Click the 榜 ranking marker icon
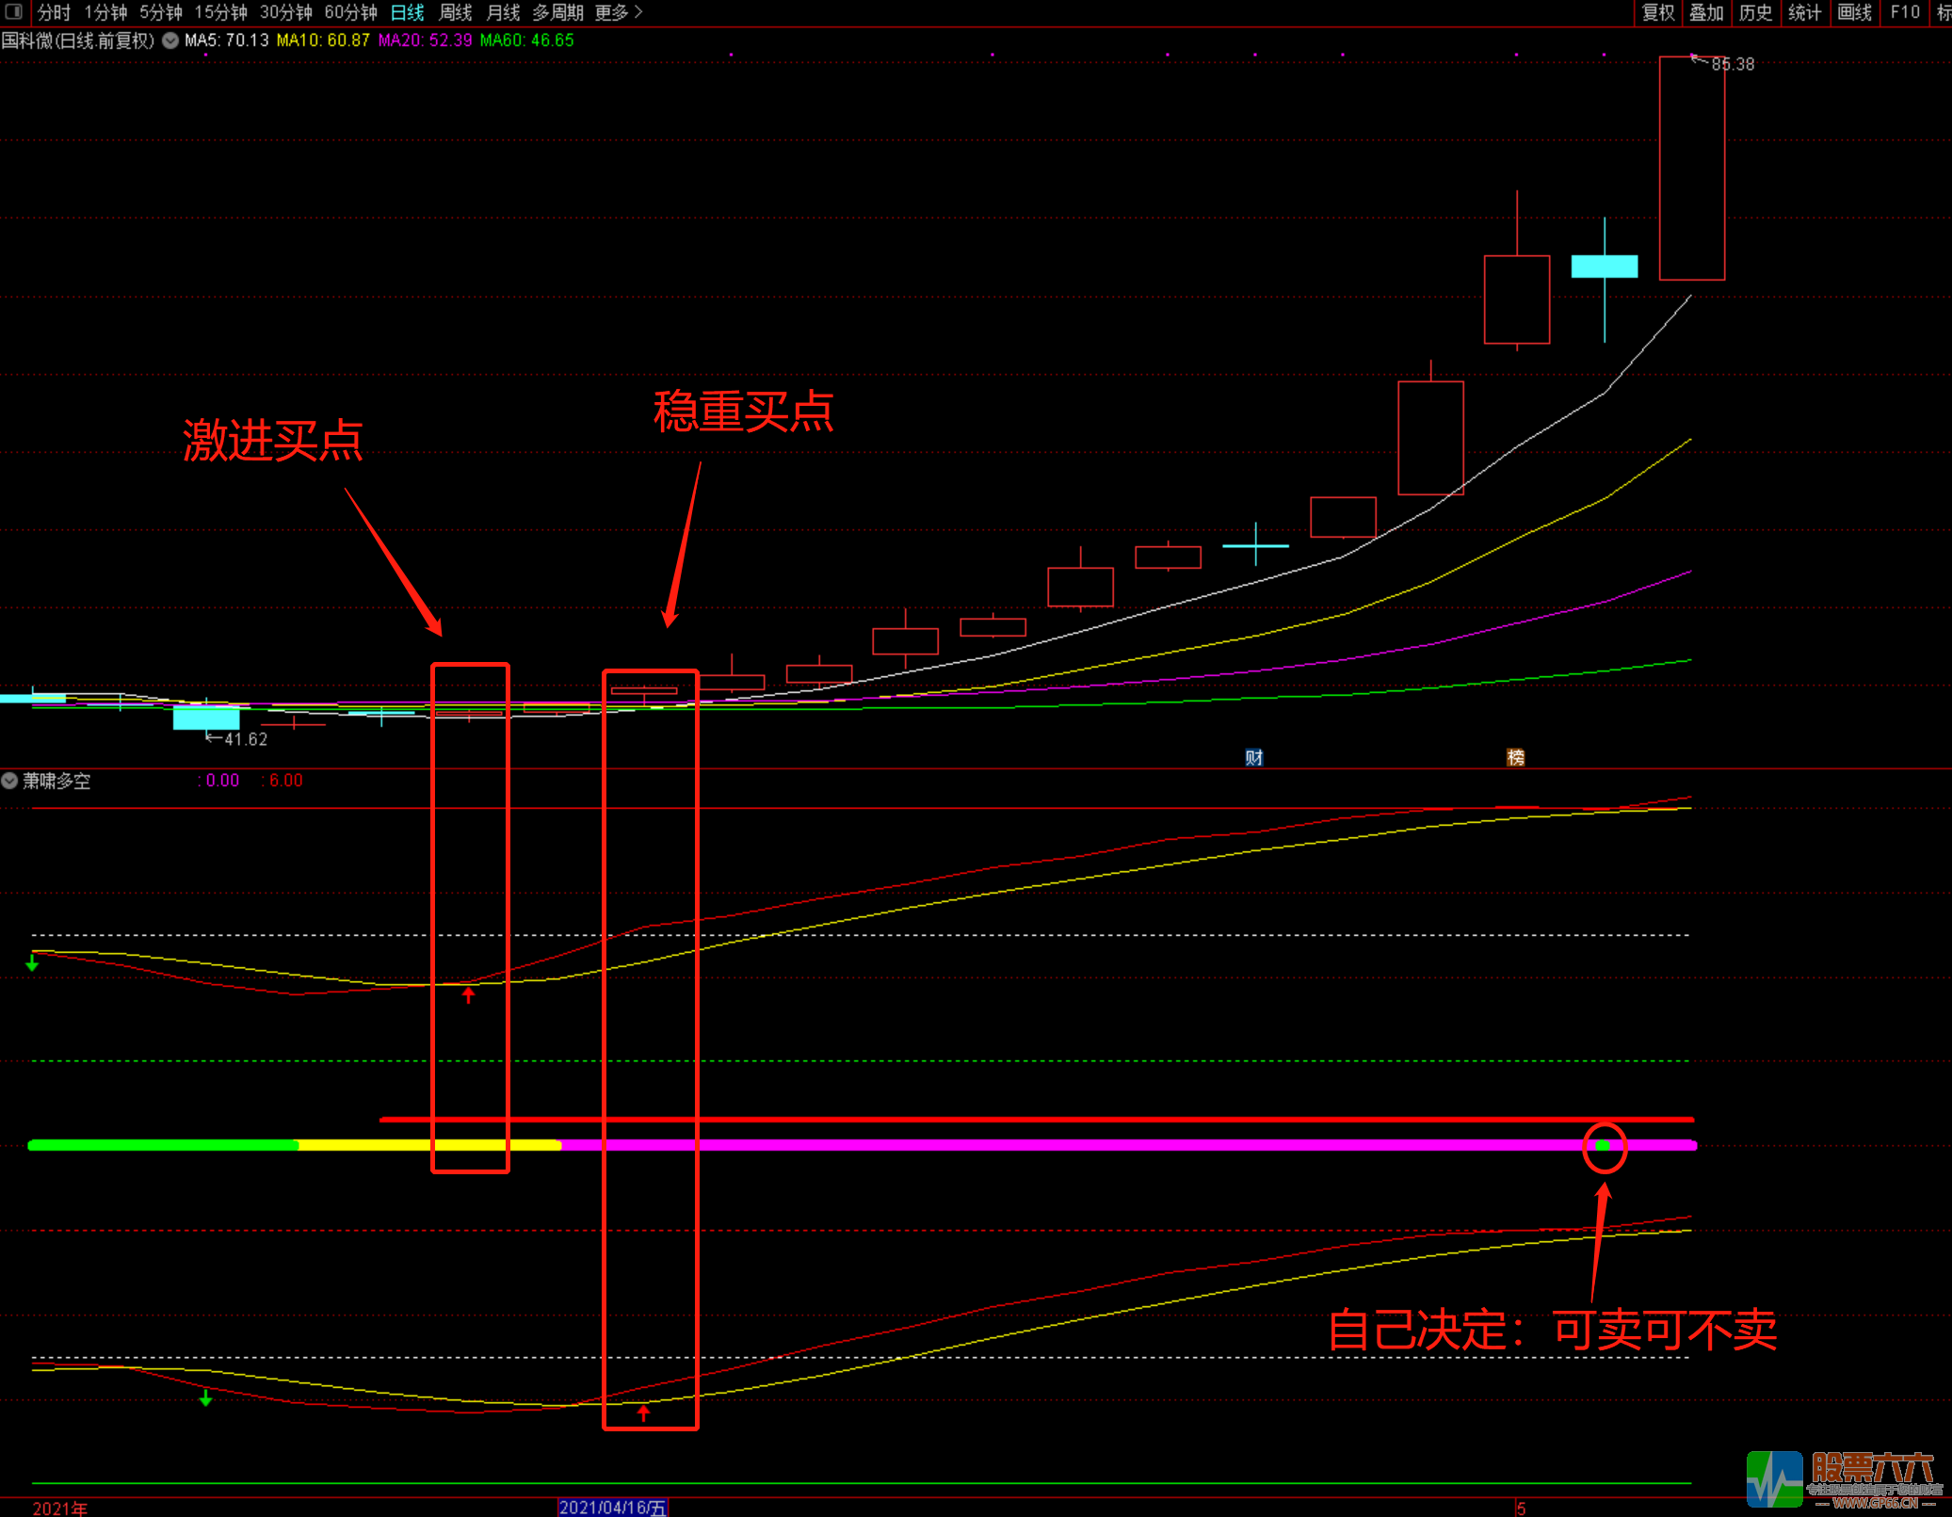 [1515, 758]
